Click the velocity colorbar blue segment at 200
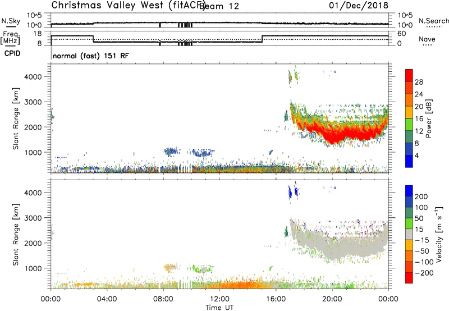 409,191
